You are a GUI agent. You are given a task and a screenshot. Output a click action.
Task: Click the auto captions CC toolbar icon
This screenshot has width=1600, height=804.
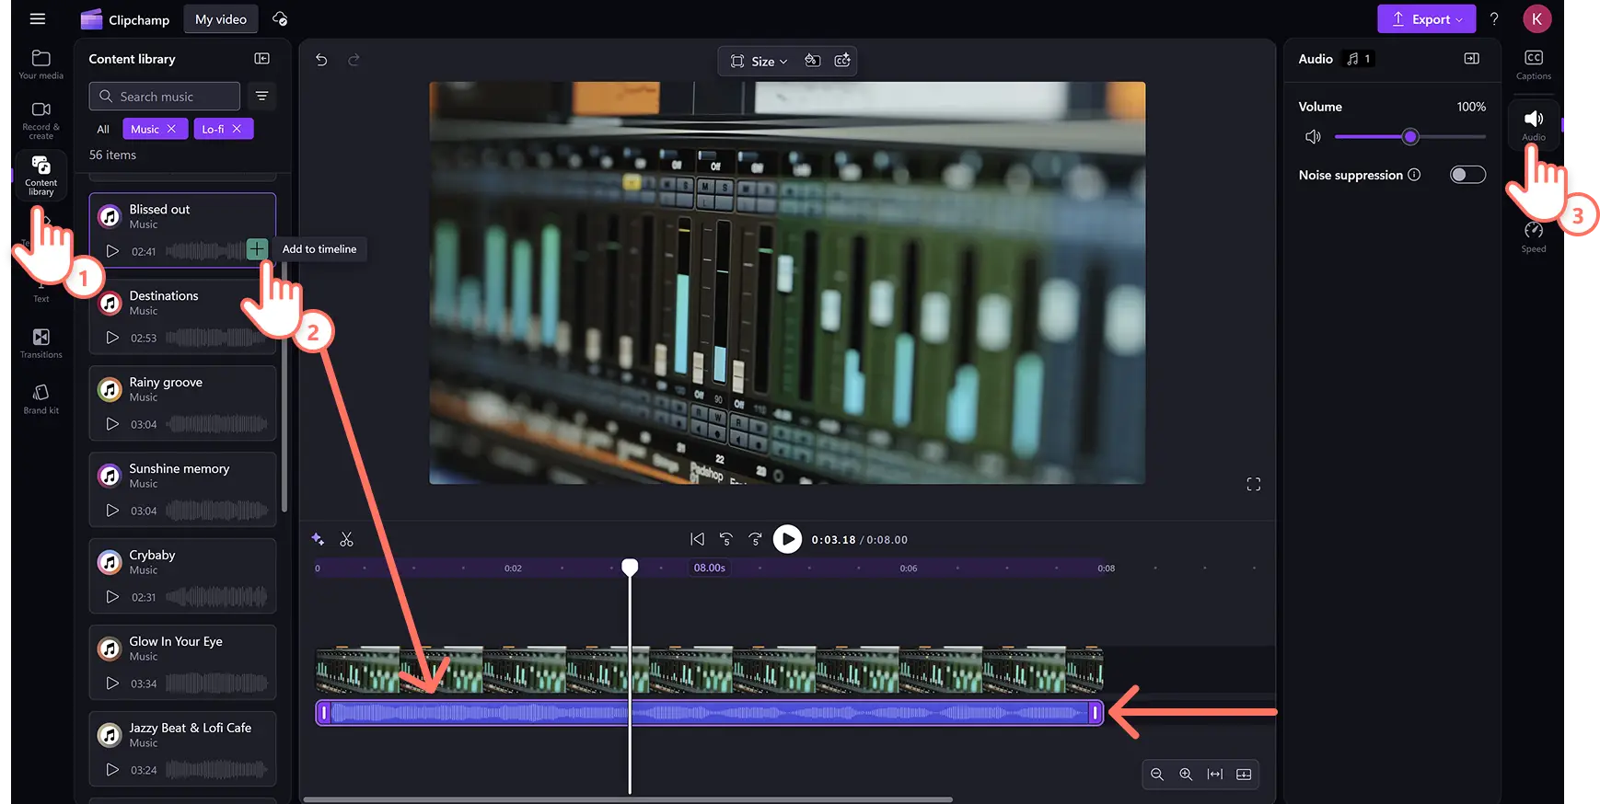(x=842, y=61)
